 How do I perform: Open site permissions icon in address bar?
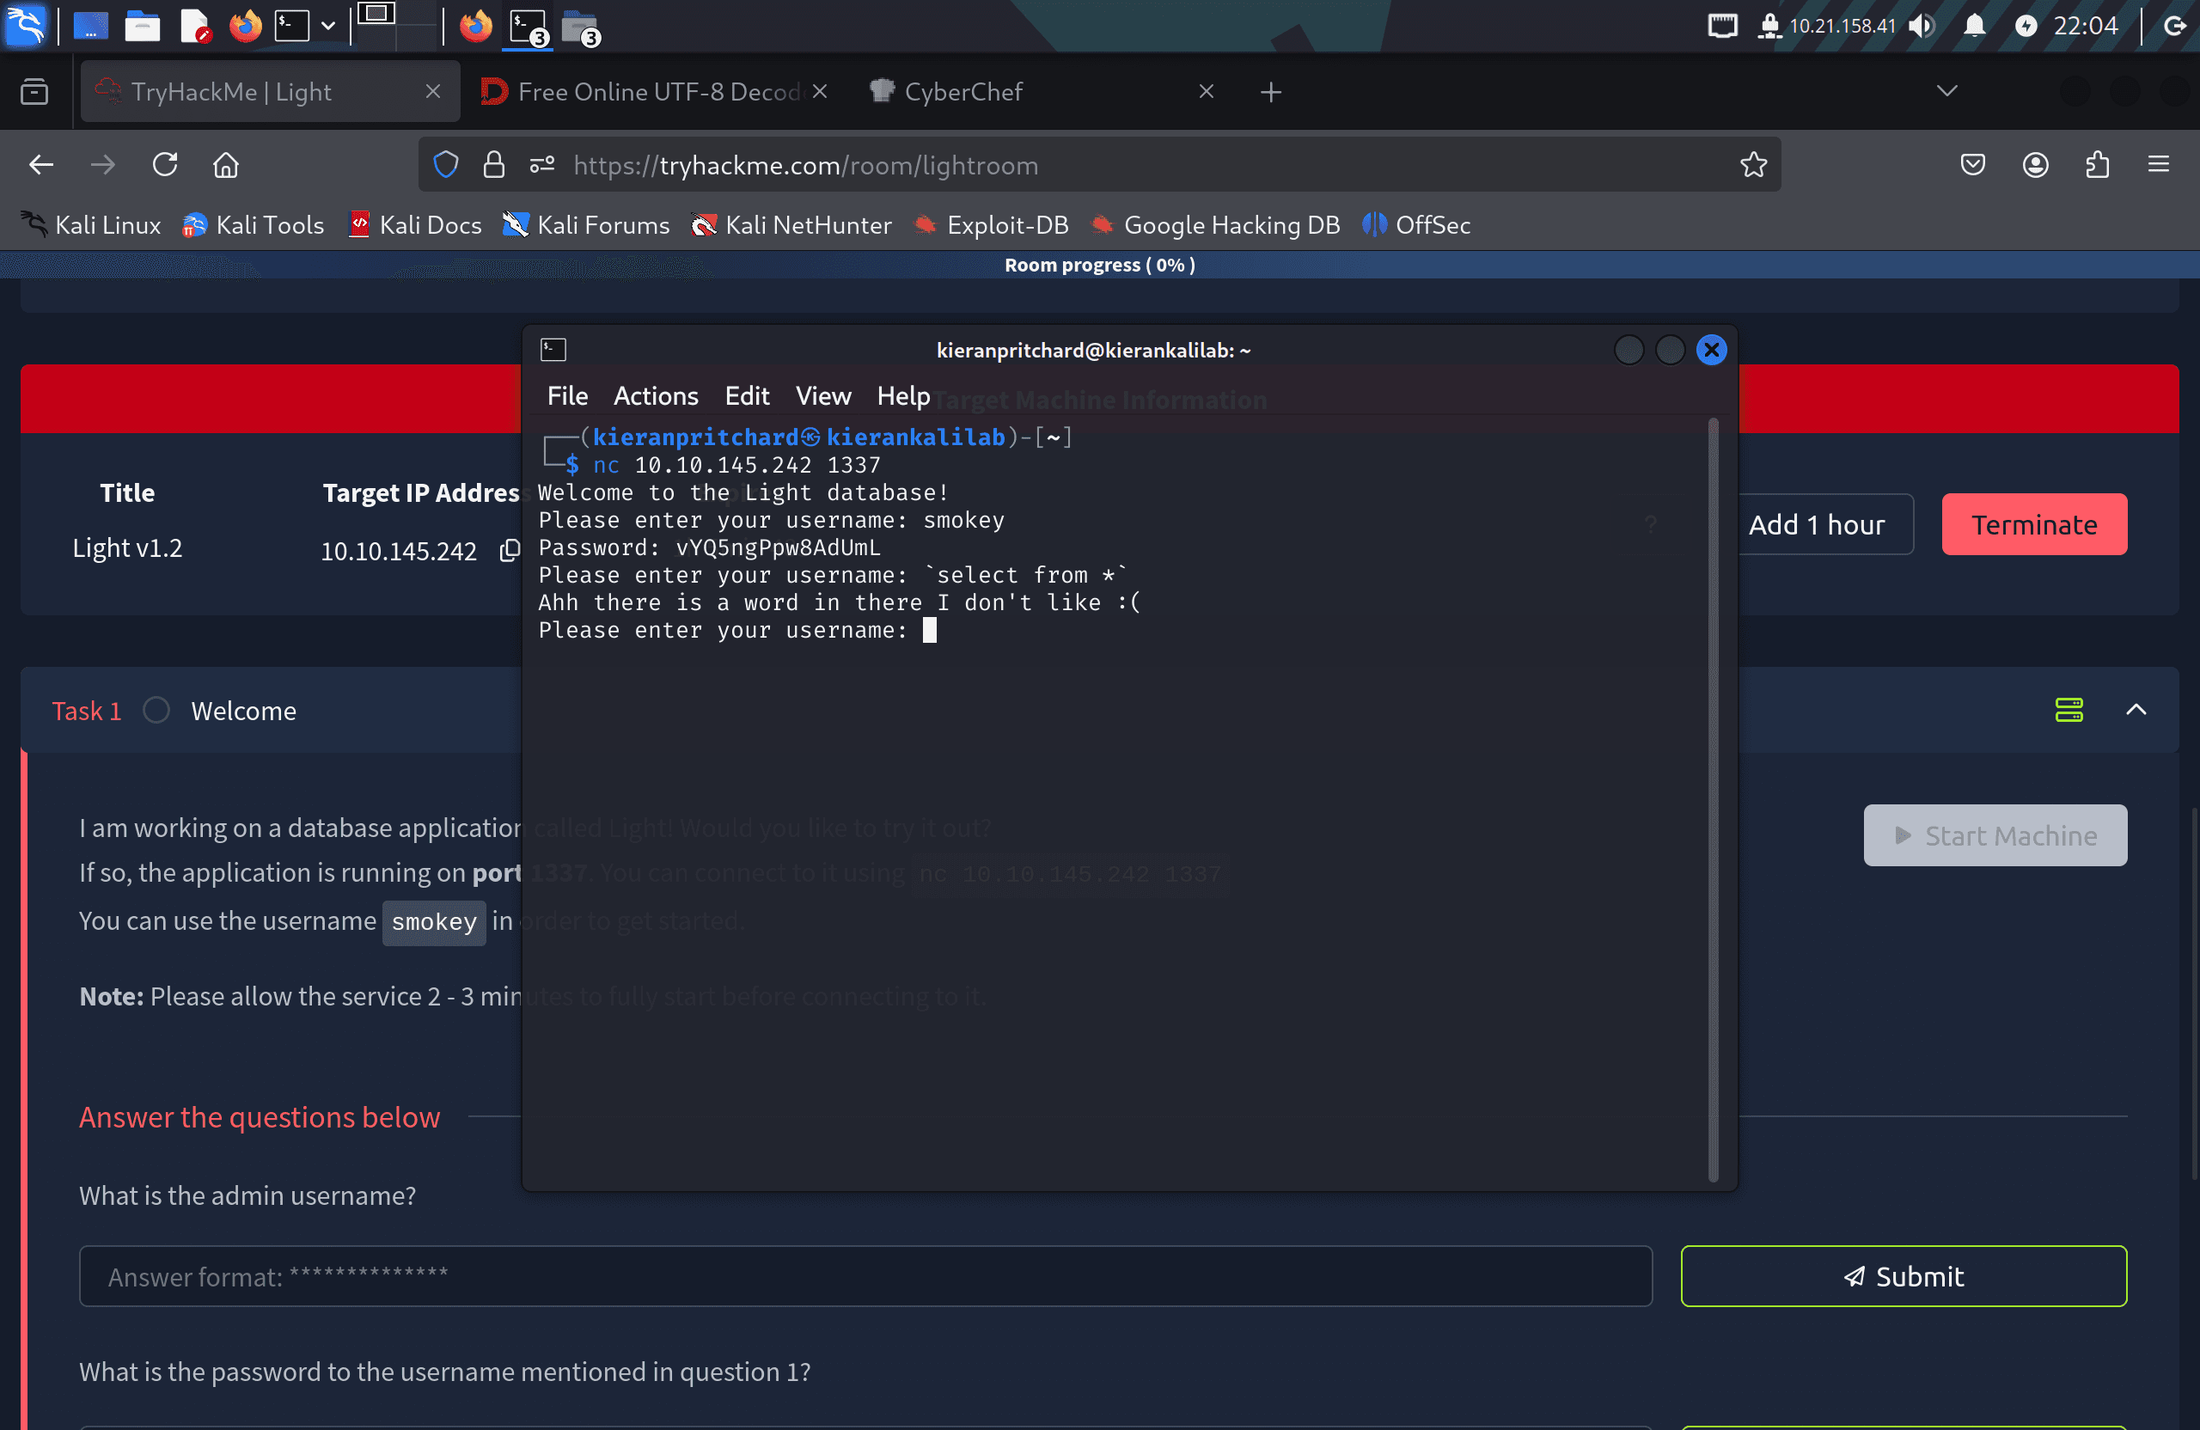point(541,166)
